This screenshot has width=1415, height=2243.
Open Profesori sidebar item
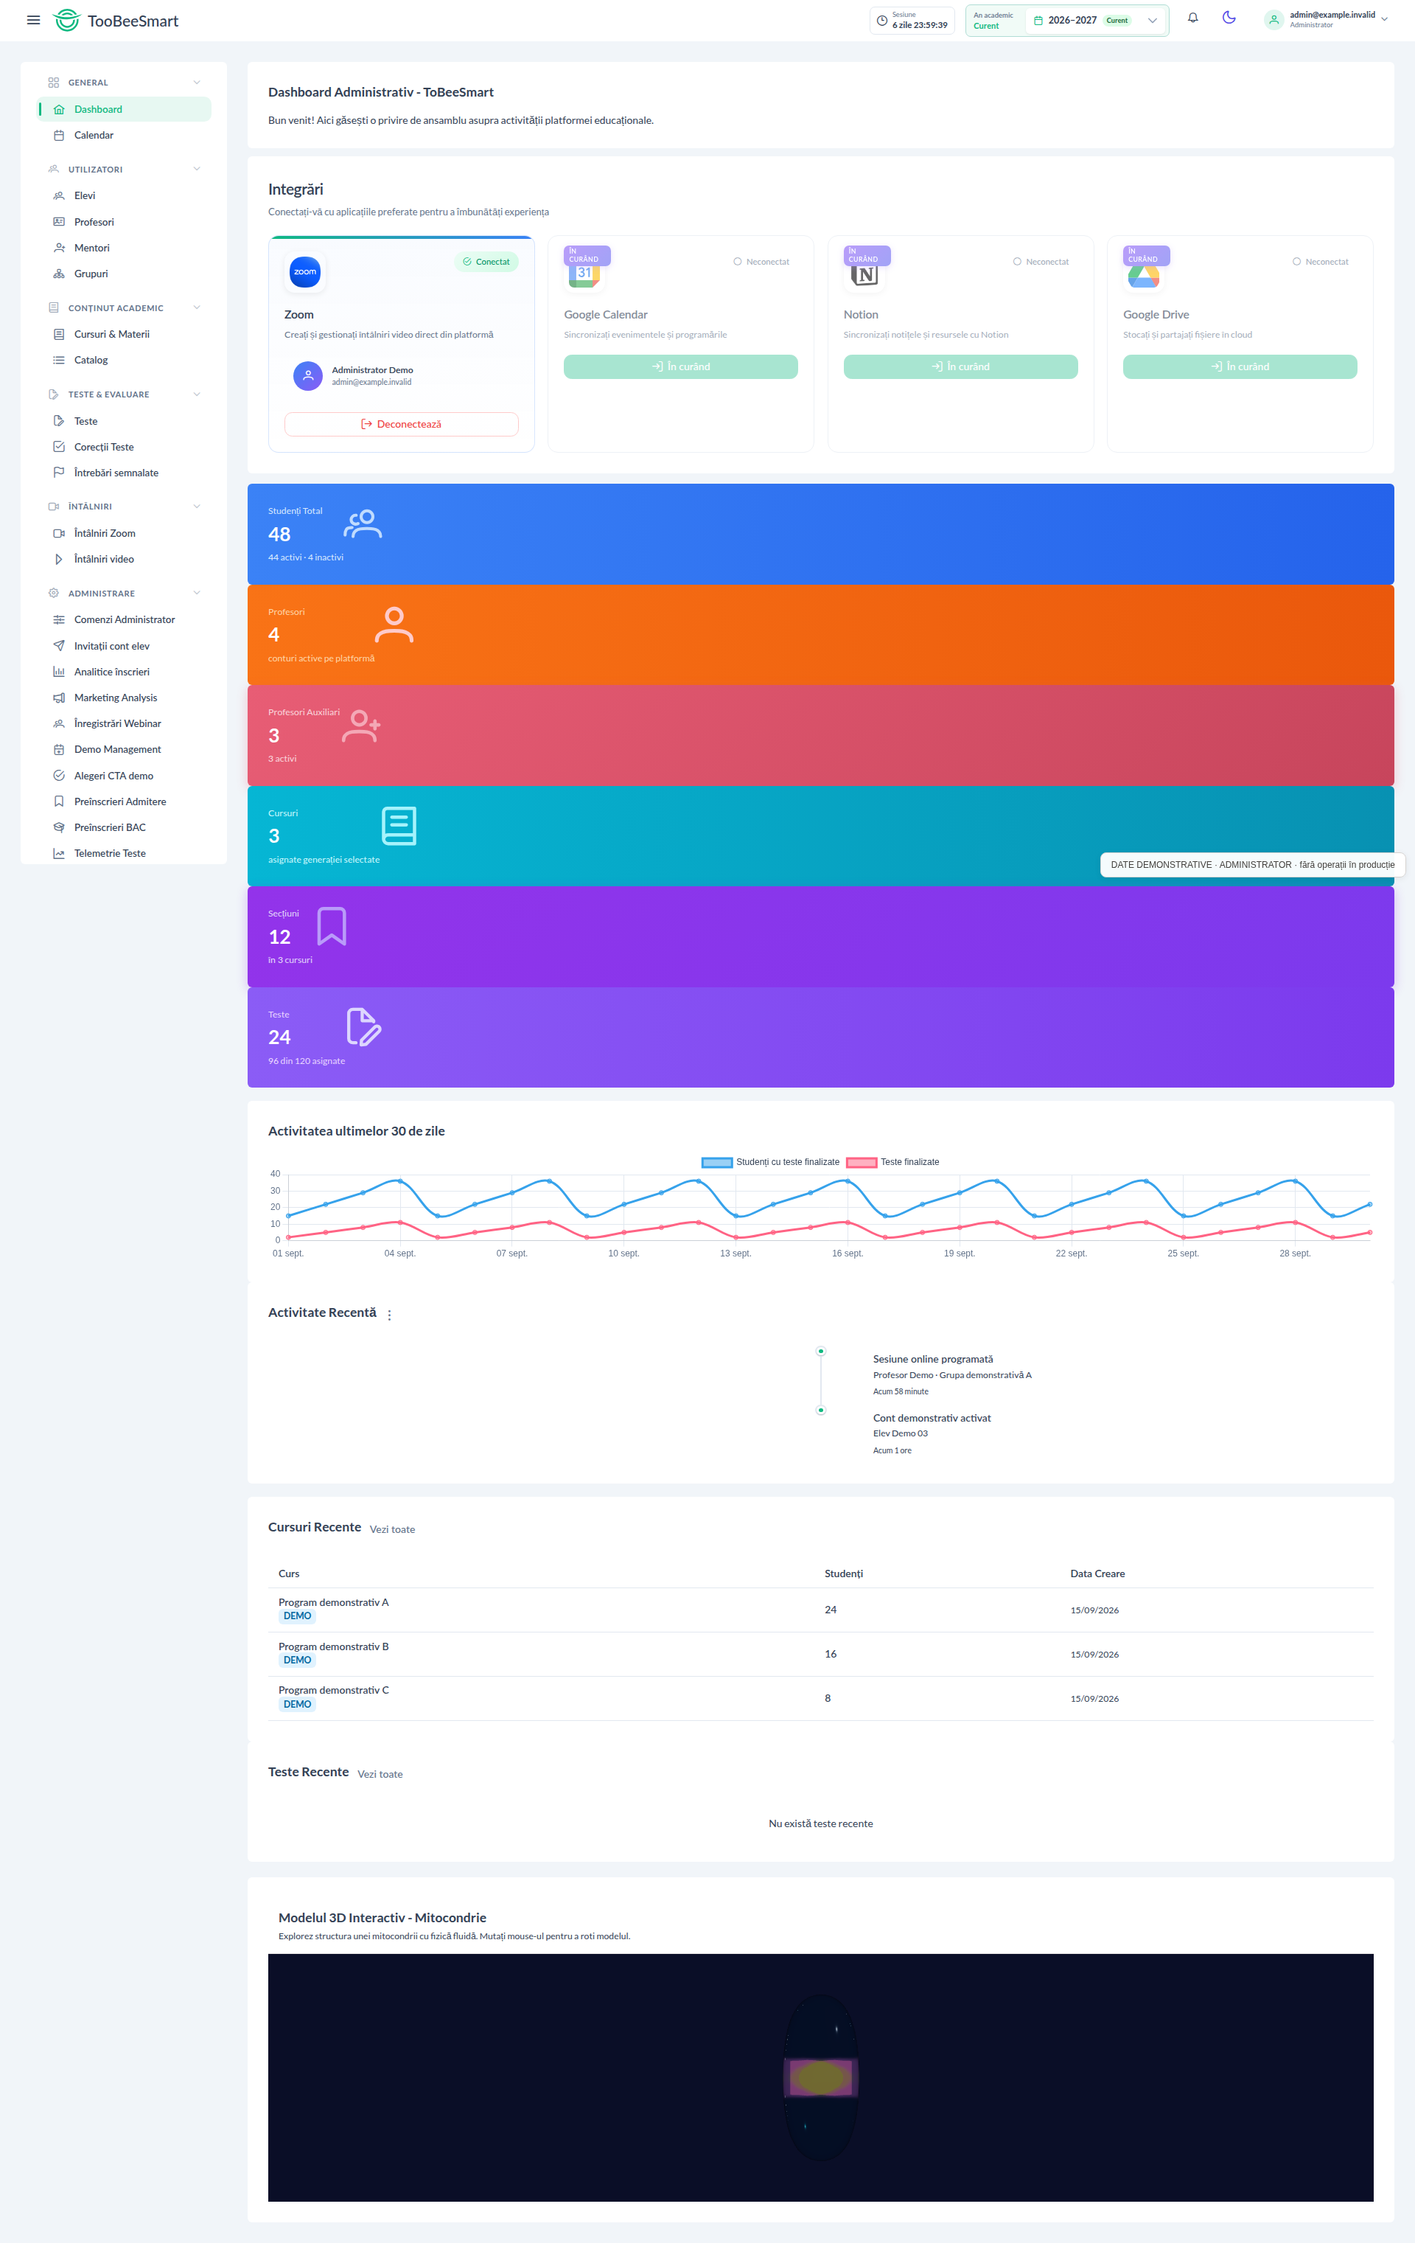coord(124,222)
